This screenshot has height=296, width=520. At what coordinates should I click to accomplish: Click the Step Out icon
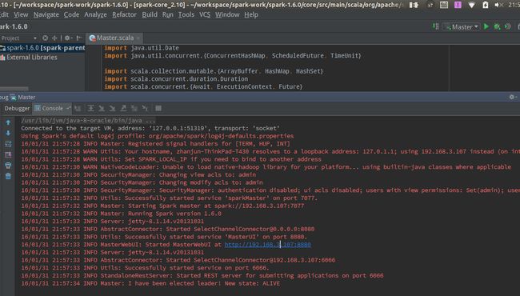123,108
